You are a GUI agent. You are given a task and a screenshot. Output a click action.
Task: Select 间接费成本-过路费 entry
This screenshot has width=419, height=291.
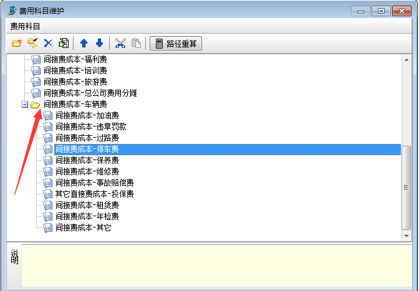87,138
